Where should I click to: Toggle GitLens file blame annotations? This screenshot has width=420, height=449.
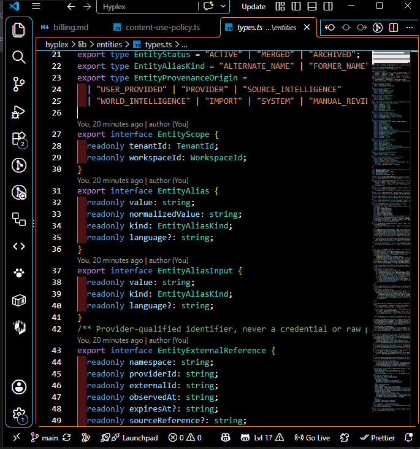coord(378,28)
